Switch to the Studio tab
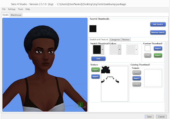Viewport: 170px width, 119px height. (x=5, y=15)
